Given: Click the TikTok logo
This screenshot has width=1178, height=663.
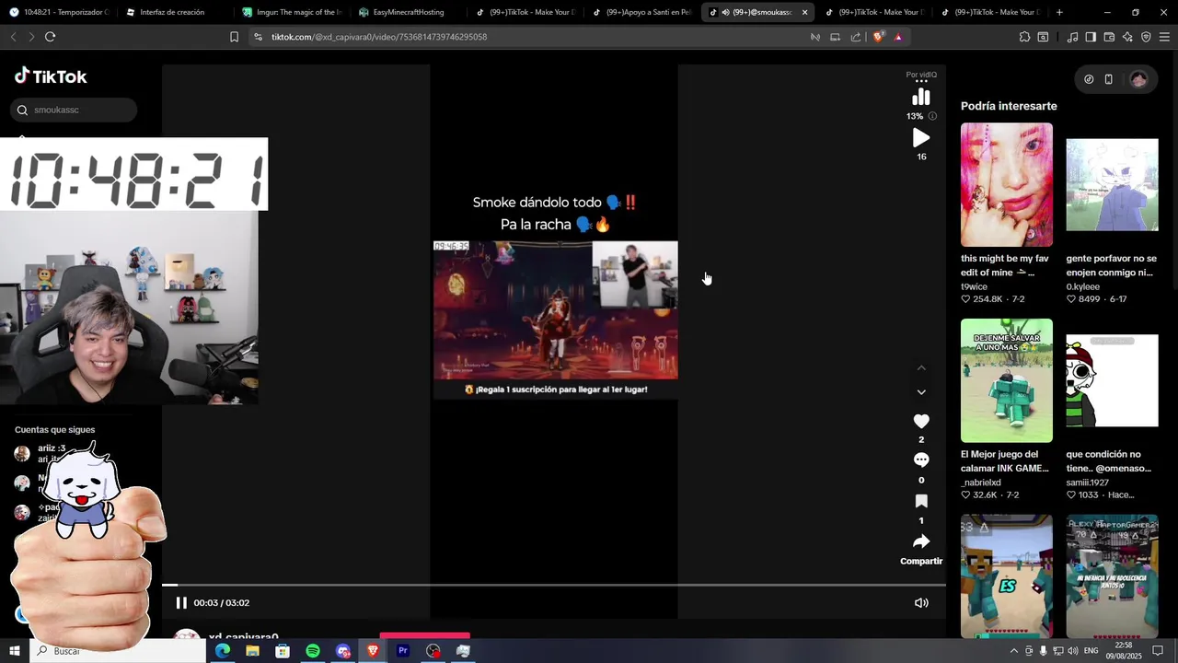Looking at the screenshot, I should (51, 76).
